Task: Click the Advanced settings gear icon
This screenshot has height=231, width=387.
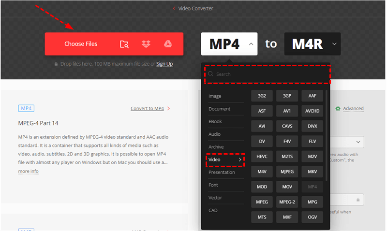Action: coord(338,109)
